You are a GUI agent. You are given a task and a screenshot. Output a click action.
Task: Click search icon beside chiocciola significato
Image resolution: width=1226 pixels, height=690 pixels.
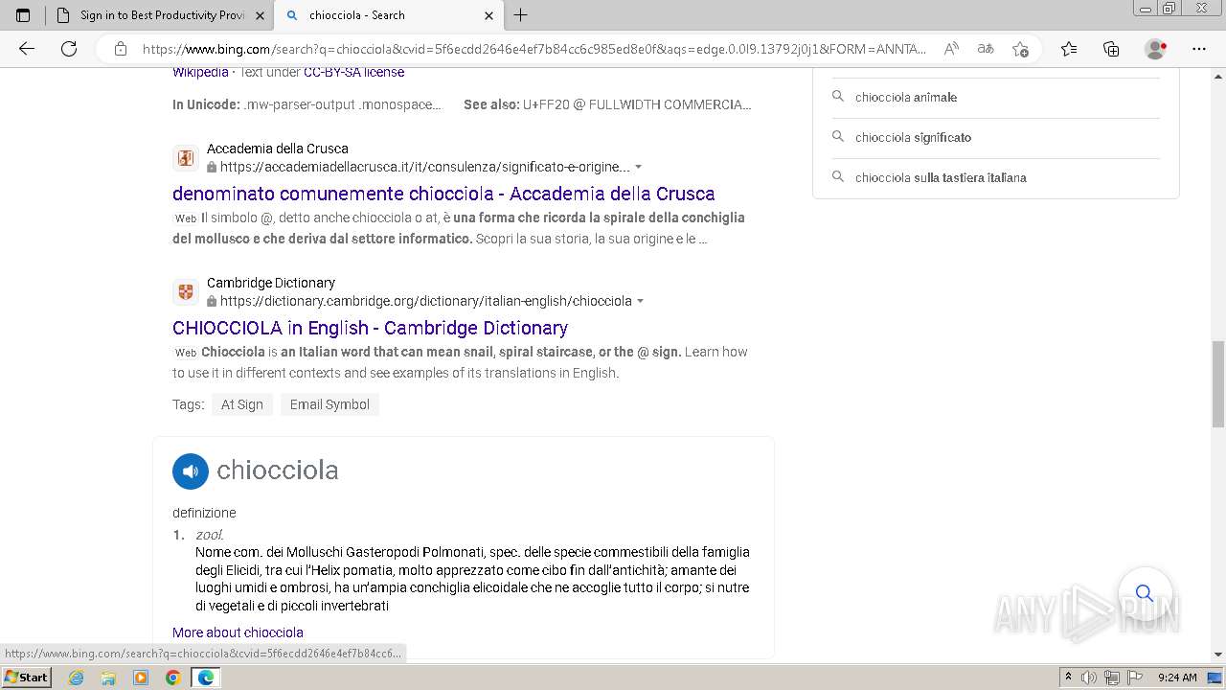point(838,137)
